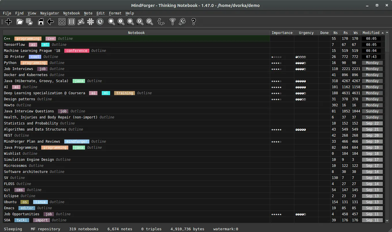
Task: Click the Sleeping status indicator
Action: [13, 229]
